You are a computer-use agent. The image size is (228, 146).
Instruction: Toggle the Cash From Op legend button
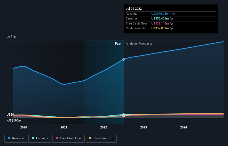click(101, 138)
